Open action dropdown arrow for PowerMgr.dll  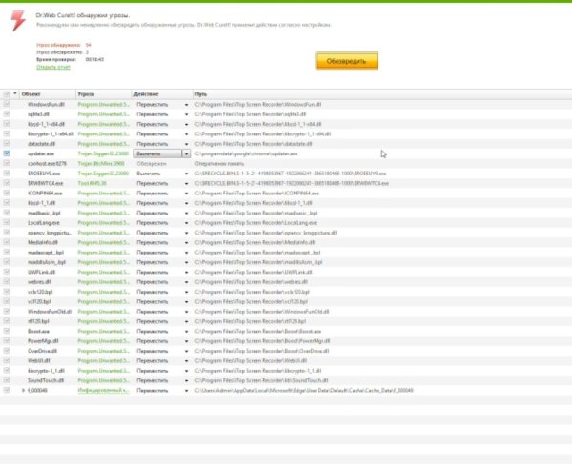(x=187, y=341)
